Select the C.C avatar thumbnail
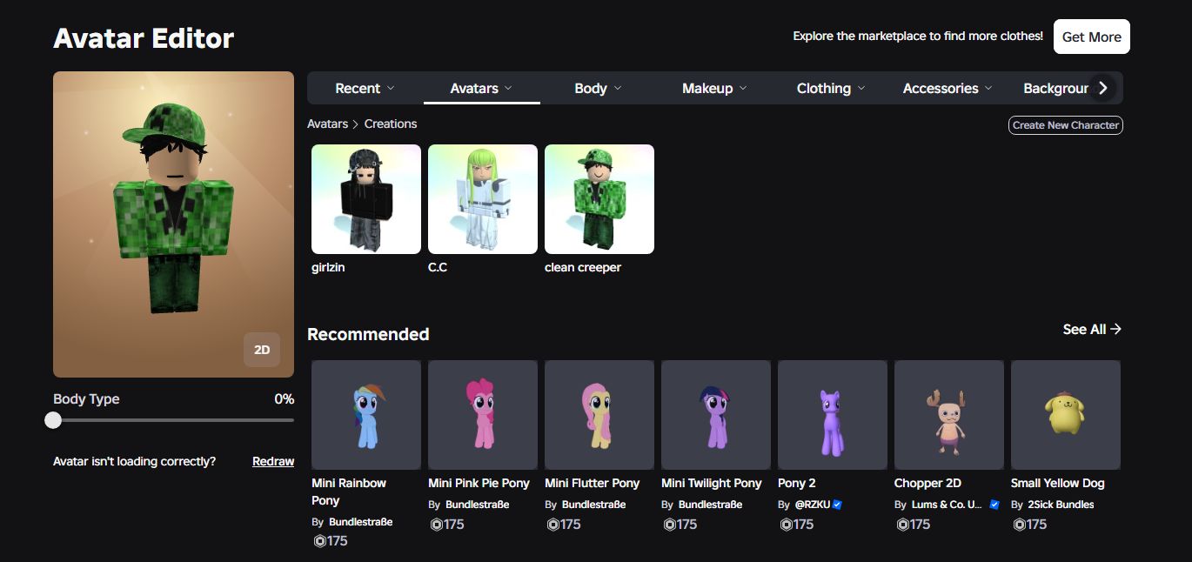Image resolution: width=1192 pixels, height=562 pixels. (483, 199)
